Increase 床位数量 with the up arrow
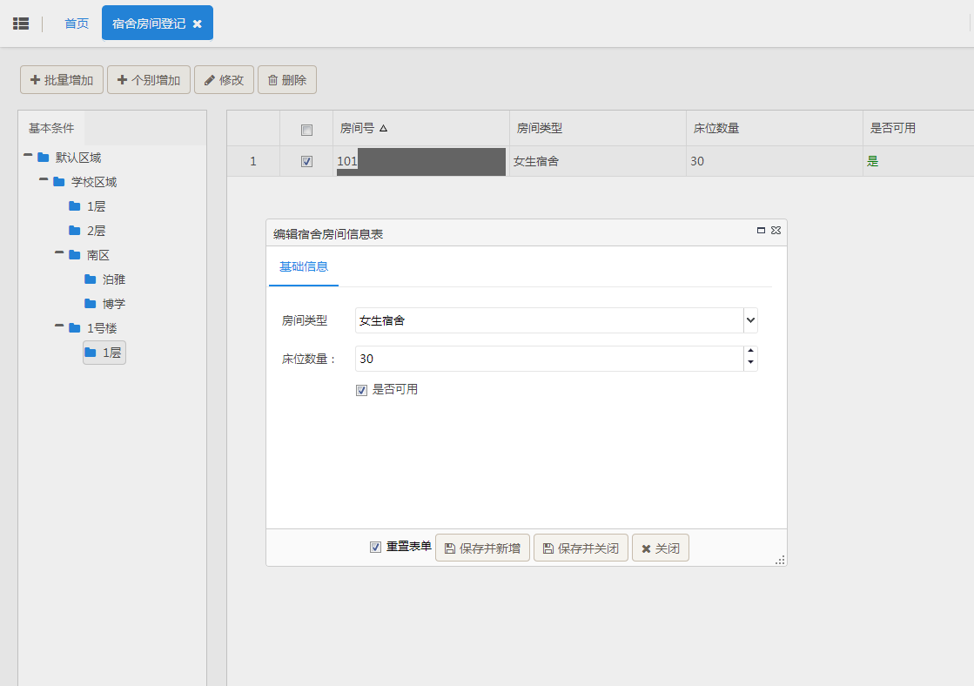 tap(750, 351)
